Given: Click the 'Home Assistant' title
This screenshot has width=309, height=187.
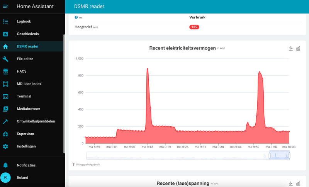Looking at the screenshot, I should point(35,6).
